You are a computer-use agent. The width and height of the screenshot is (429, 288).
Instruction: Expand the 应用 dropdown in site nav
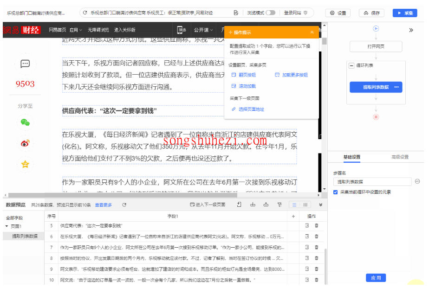click(76, 30)
